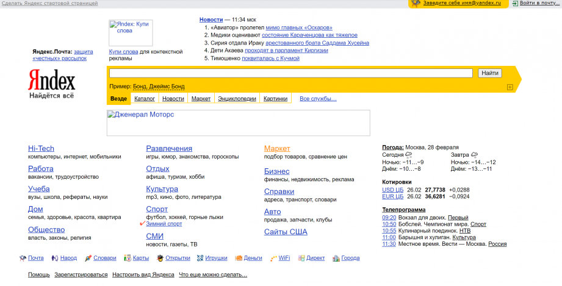This screenshot has height=286, width=562.
Task: Click the Яndex logo
Action: [52, 79]
